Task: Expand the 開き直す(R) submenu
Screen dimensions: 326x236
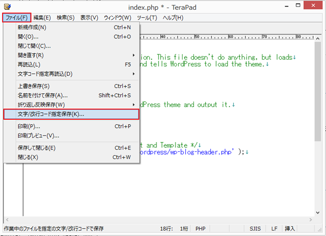Action: 71,55
